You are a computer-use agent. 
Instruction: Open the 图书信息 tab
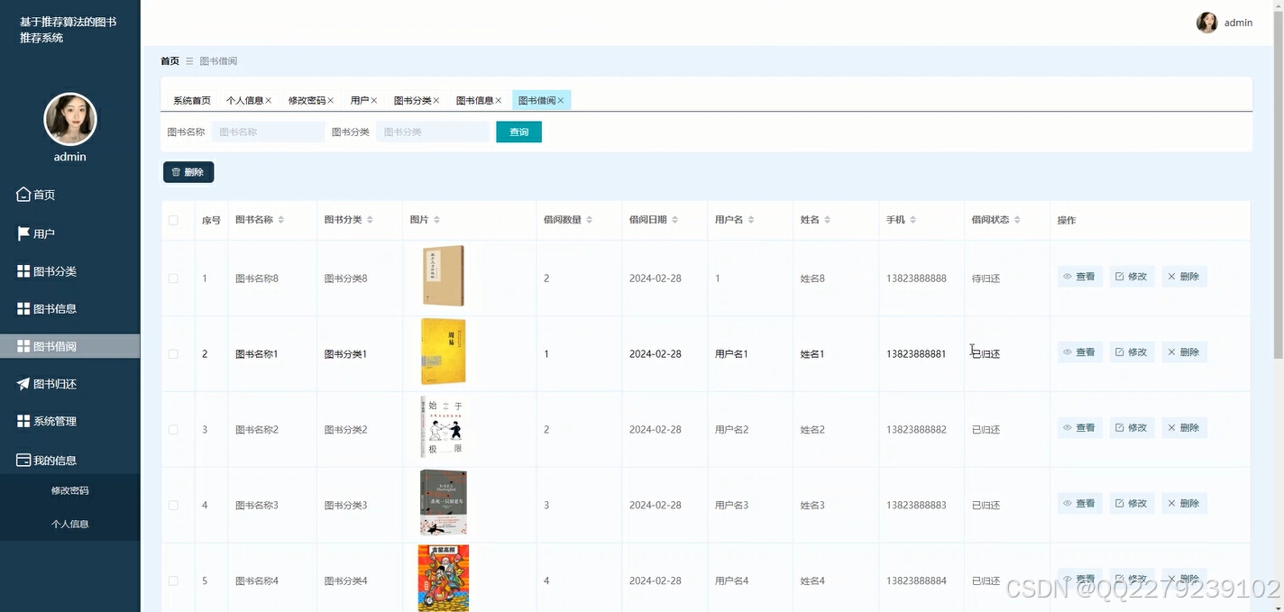(x=473, y=100)
